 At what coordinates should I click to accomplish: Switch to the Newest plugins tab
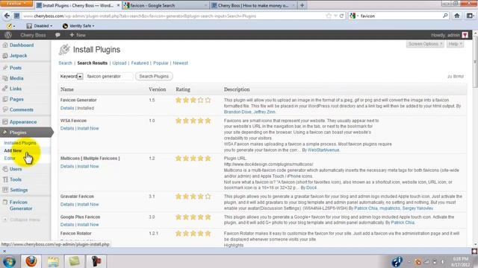tap(180, 63)
